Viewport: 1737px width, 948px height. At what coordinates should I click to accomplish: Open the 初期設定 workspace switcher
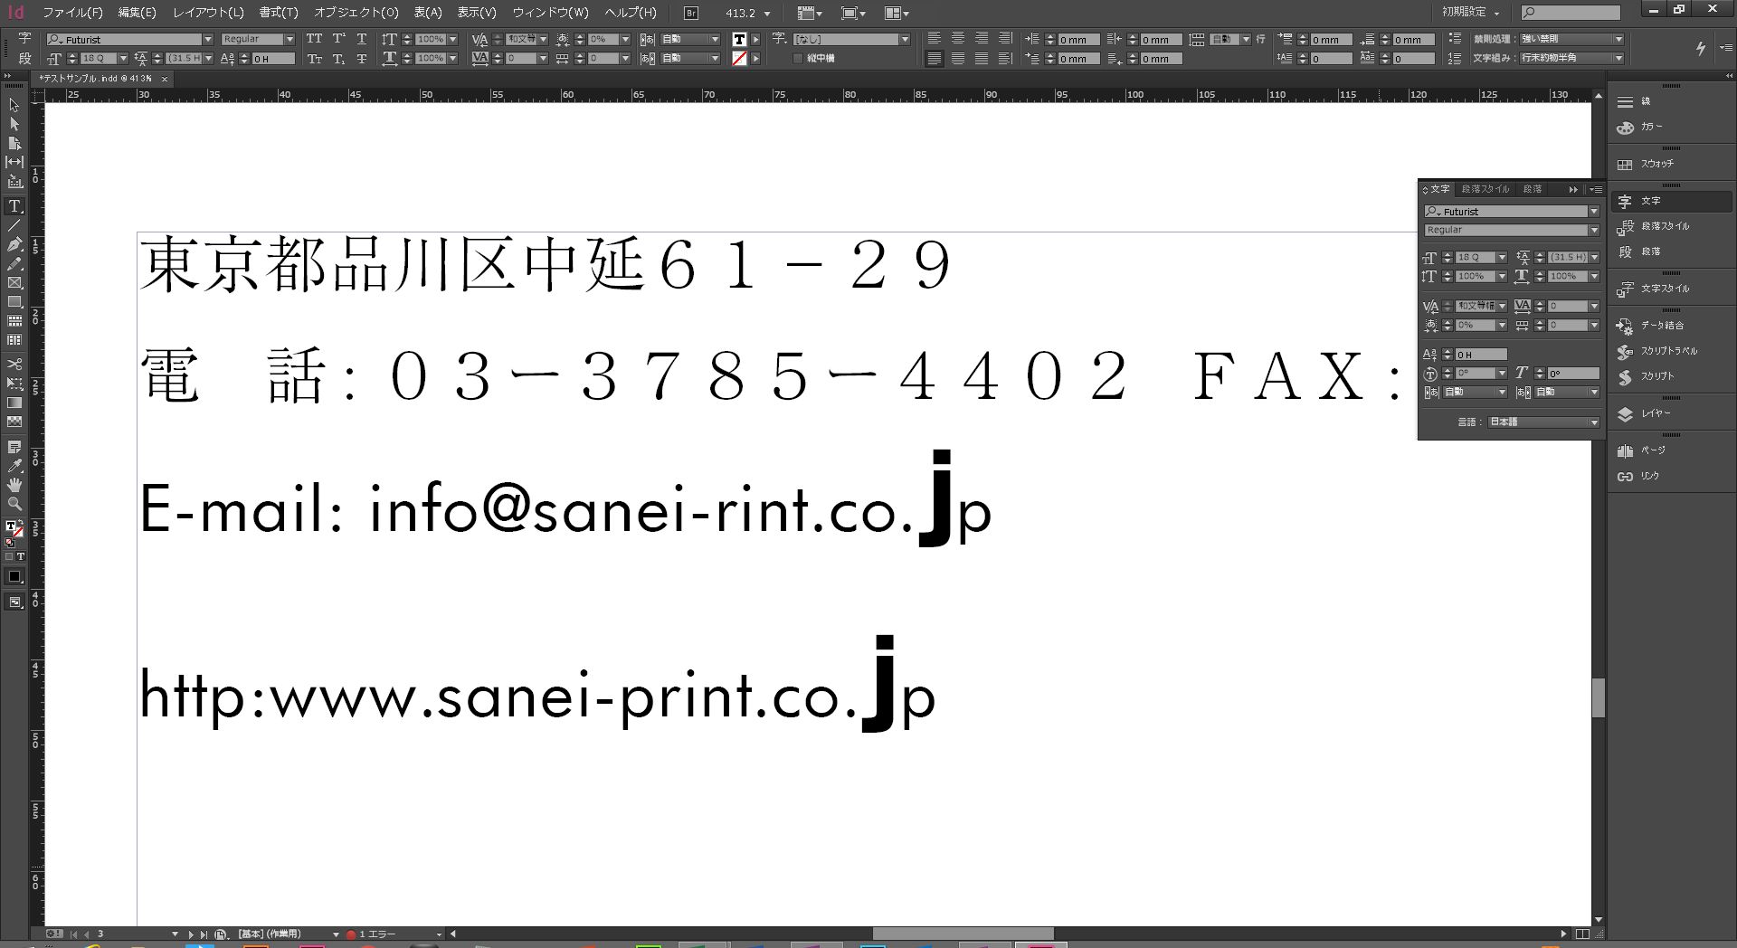1471,12
